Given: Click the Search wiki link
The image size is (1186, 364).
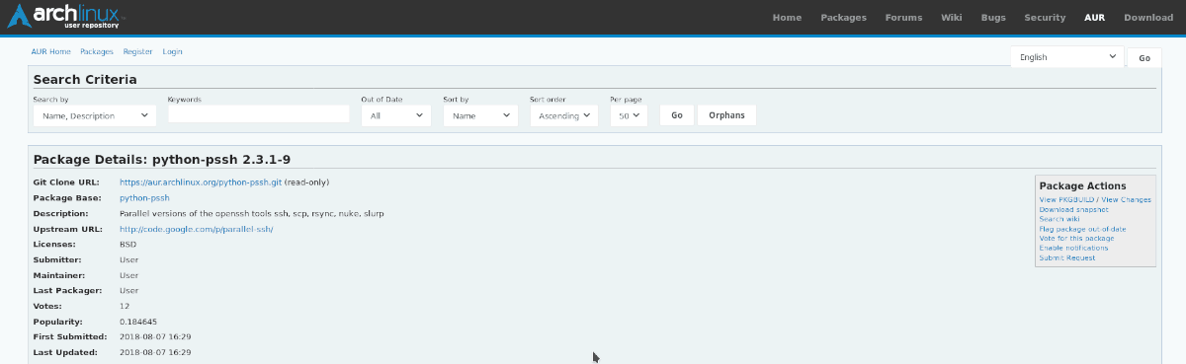Looking at the screenshot, I should click(1059, 219).
